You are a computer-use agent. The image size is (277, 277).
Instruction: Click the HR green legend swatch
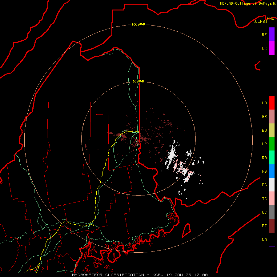(272, 144)
